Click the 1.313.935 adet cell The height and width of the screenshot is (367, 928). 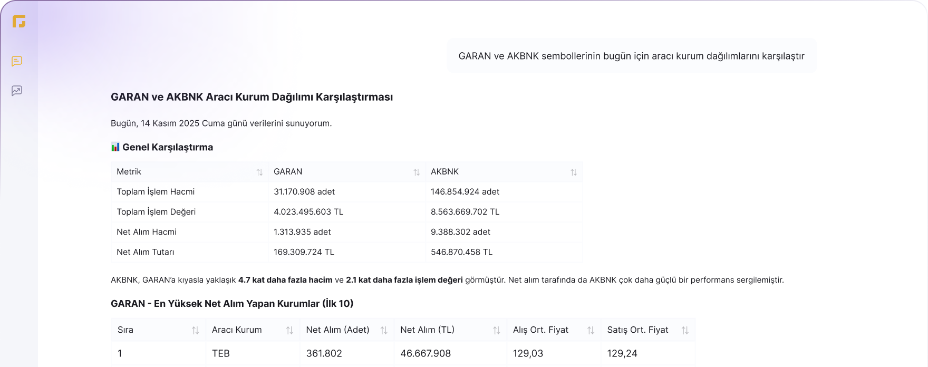pyautogui.click(x=302, y=232)
